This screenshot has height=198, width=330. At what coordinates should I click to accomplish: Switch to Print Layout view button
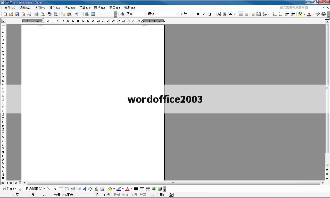point(11,183)
